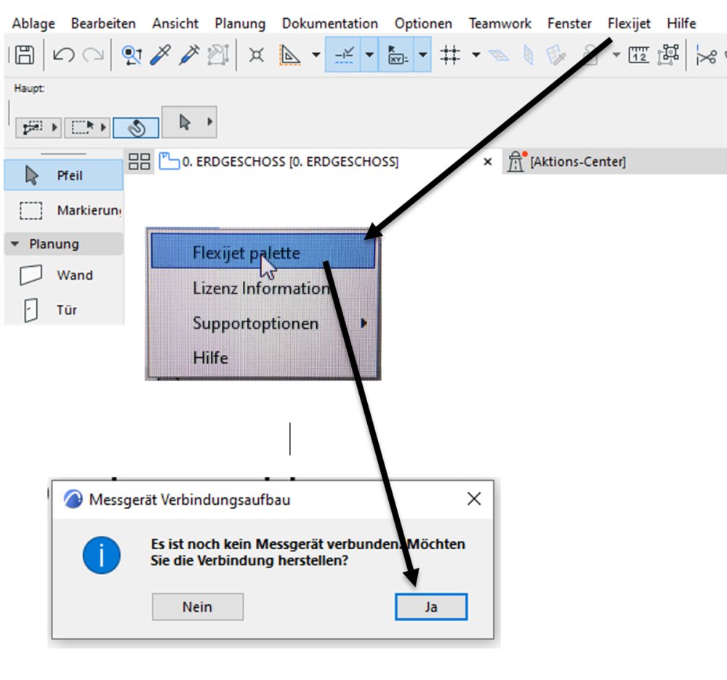727x680 pixels.
Task: Click the grayed horizontal editing plane icon
Action: pyautogui.click(x=499, y=56)
